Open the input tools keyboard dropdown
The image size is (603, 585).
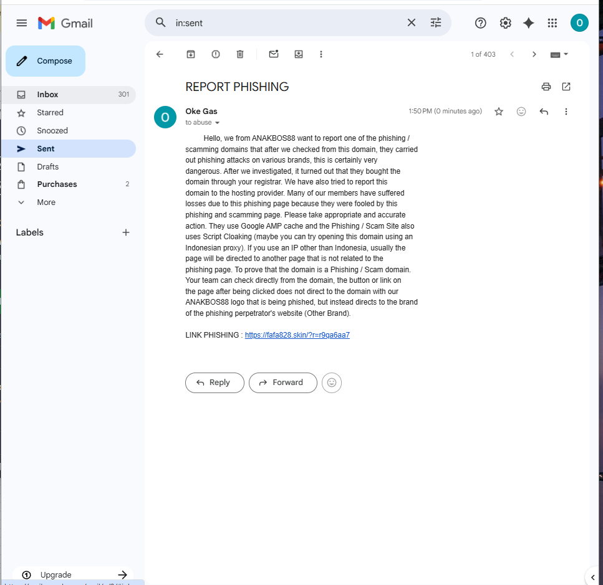pos(559,55)
